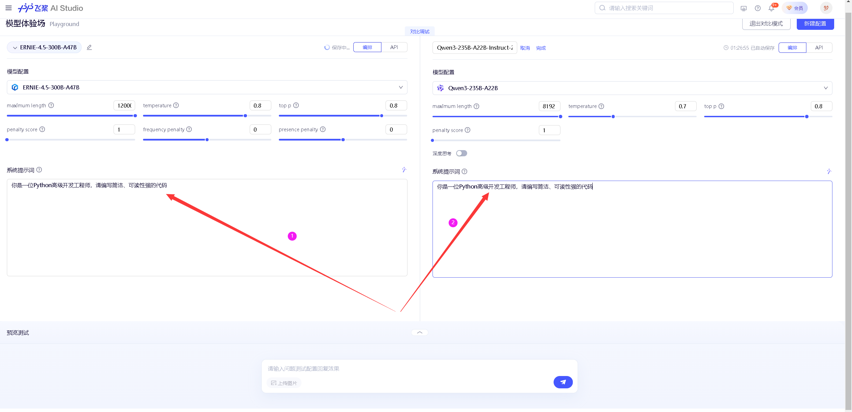852x412 pixels.
Task: Collapse the 预览测试 panel
Action: 419,332
